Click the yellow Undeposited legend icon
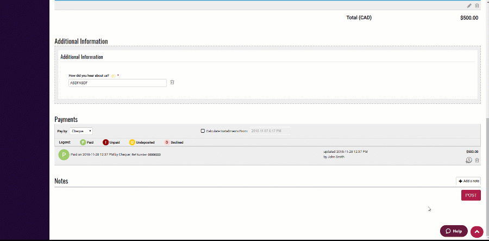Viewport: 489px width, 241px height. pyautogui.click(x=132, y=143)
